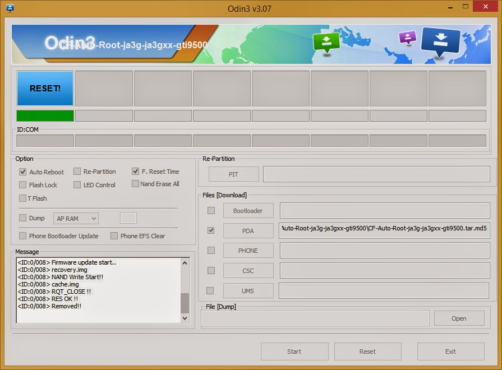This screenshot has height=370, width=502.
Task: Click the first ID:COM port box
Action: coord(45,141)
